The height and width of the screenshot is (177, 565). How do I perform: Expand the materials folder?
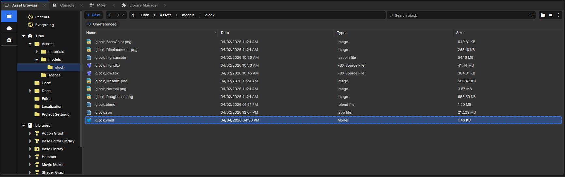click(x=37, y=52)
